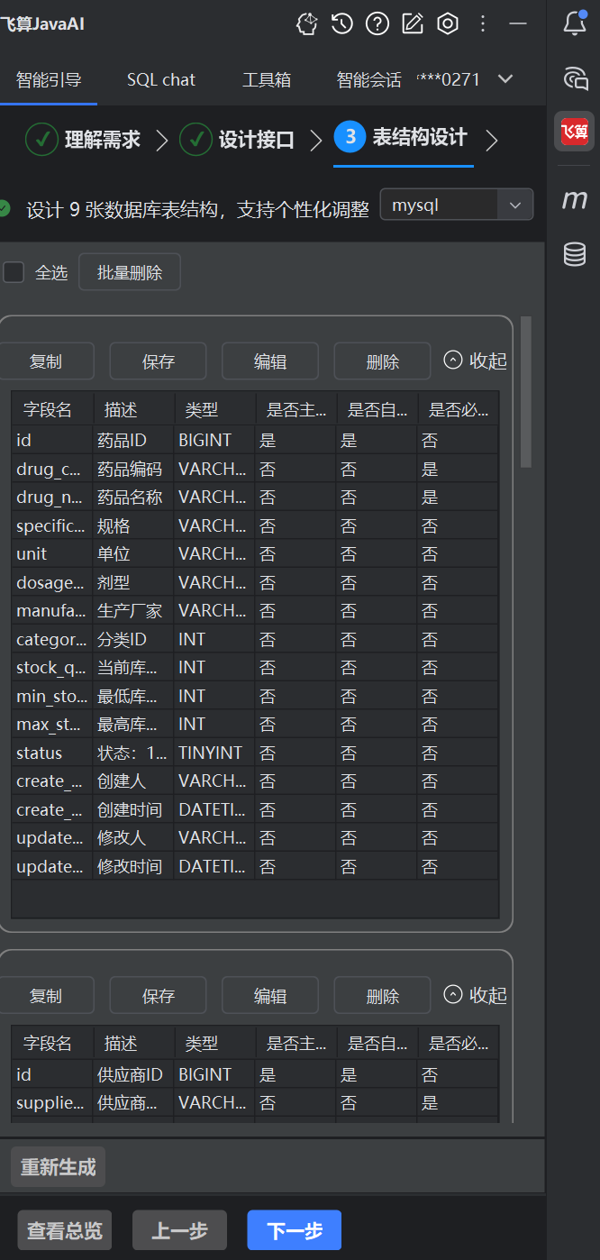Open the mysql database type dropdown

[x=457, y=205]
